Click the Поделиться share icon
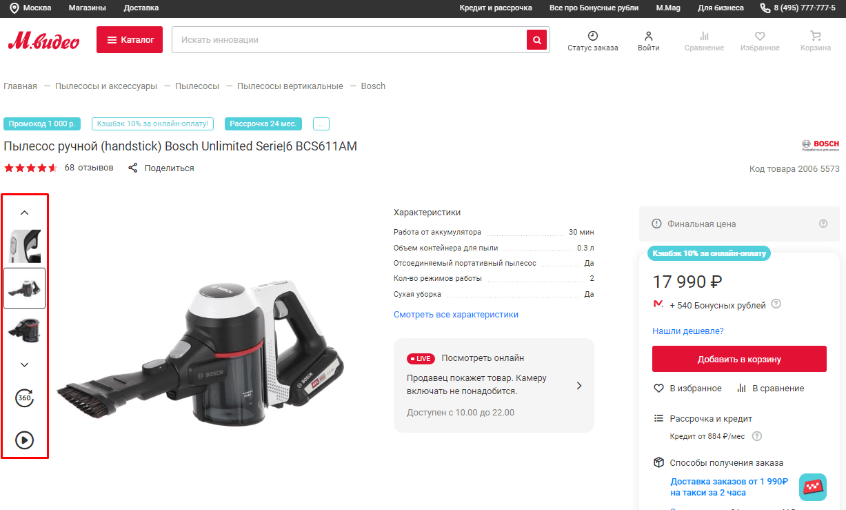 tap(133, 168)
